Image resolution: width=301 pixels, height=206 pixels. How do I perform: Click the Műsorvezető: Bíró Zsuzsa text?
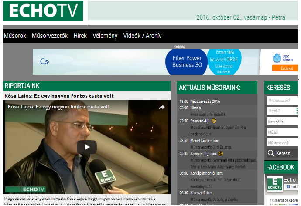pos(211,147)
